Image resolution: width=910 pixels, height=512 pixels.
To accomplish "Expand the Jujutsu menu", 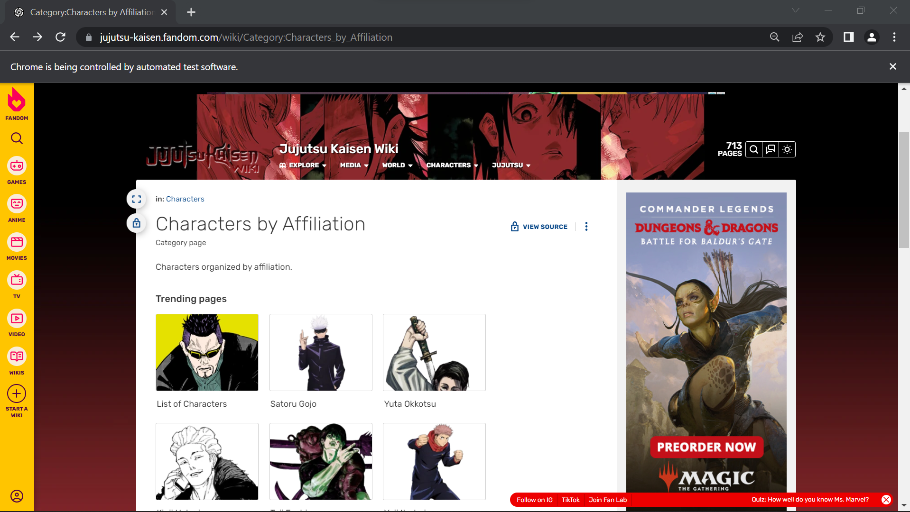I will [x=511, y=165].
